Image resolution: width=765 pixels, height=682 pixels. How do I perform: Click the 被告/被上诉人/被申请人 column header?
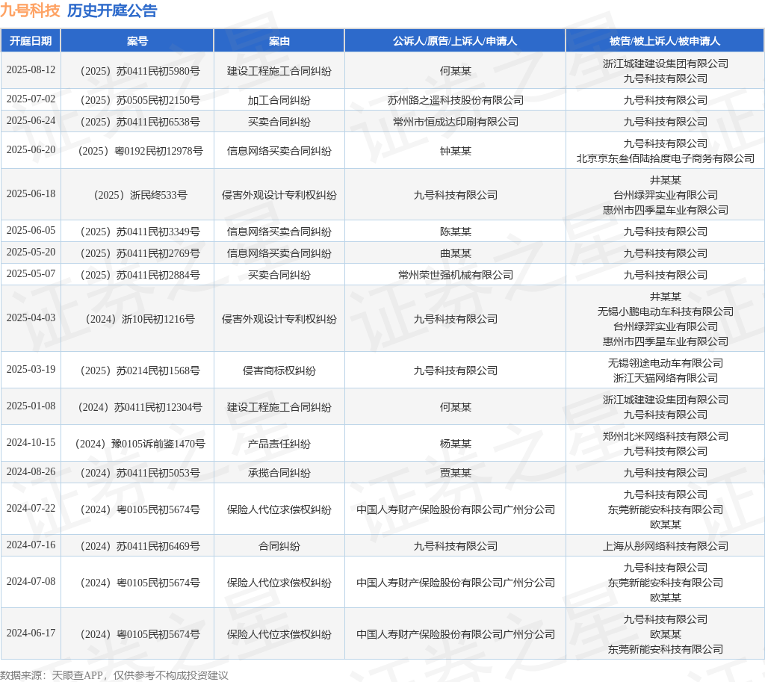click(665, 41)
